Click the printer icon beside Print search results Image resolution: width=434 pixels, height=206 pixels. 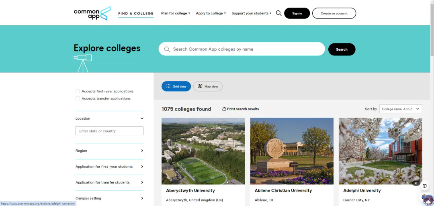pos(224,109)
